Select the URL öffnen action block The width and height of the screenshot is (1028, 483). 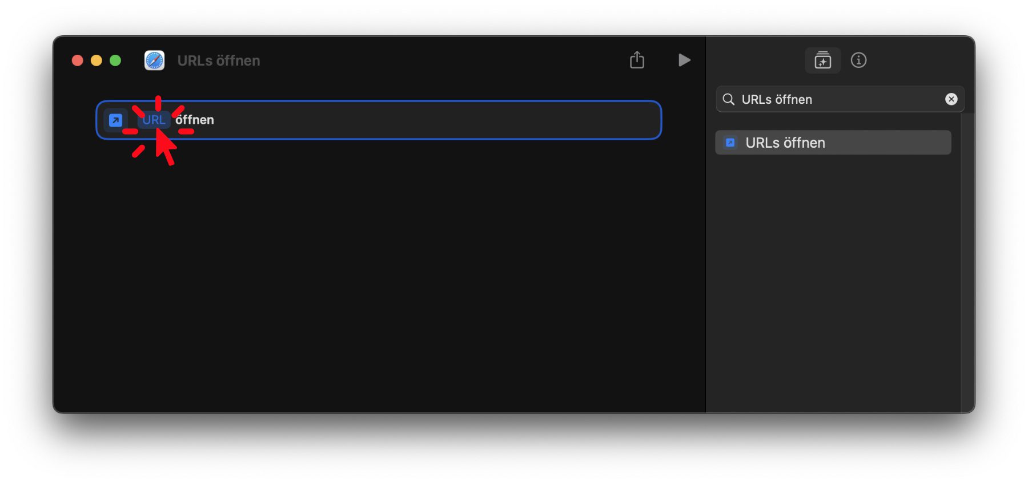click(x=379, y=120)
